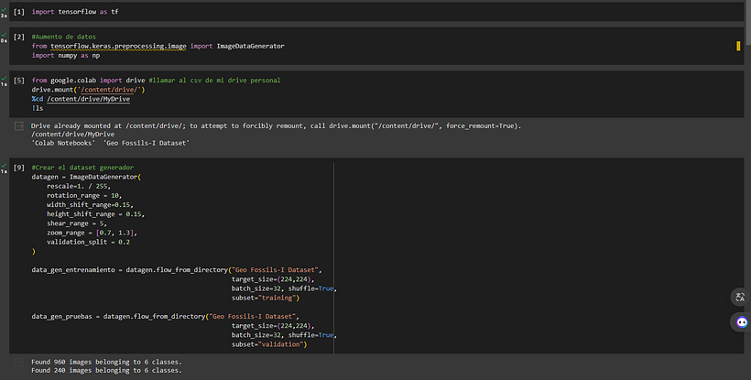
Task: Click 'force_remount=True' in the output message
Action: pyautogui.click(x=482, y=125)
